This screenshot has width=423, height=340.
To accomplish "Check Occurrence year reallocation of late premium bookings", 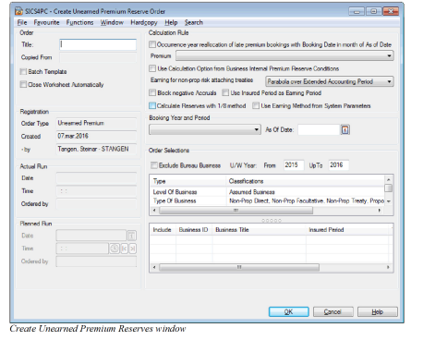I will point(152,44).
